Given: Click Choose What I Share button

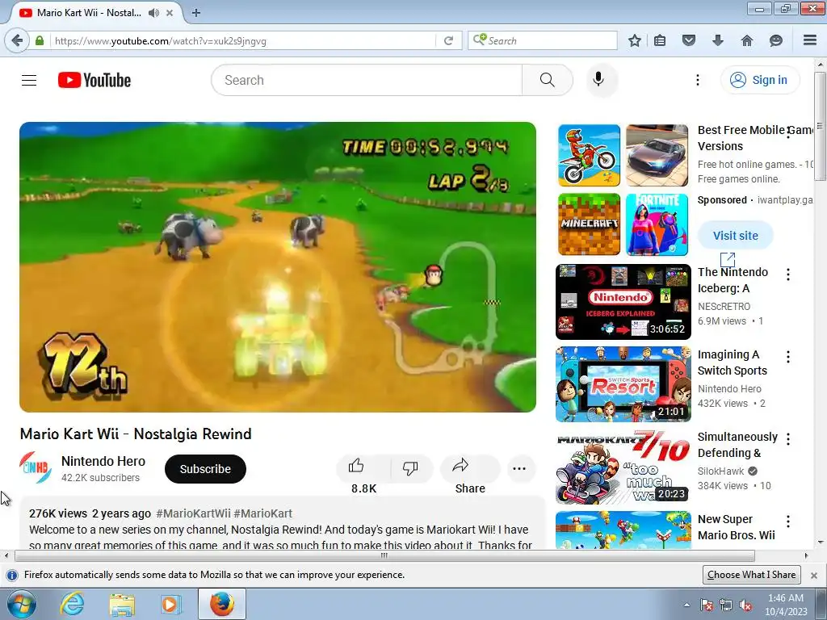Looking at the screenshot, I should 752,575.
